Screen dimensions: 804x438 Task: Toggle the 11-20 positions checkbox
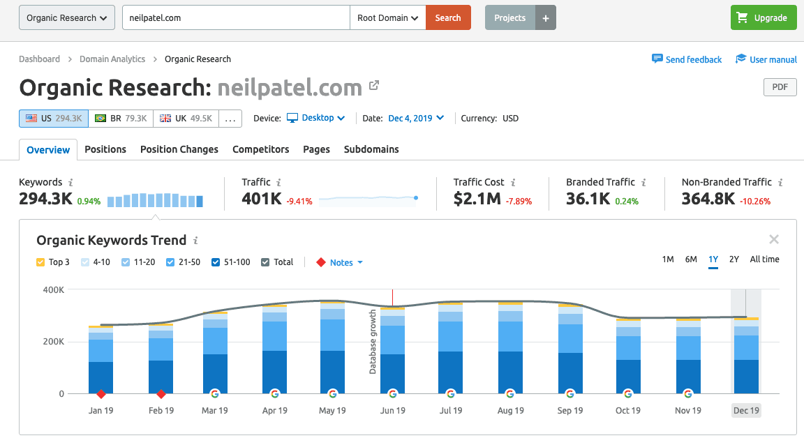[126, 262]
